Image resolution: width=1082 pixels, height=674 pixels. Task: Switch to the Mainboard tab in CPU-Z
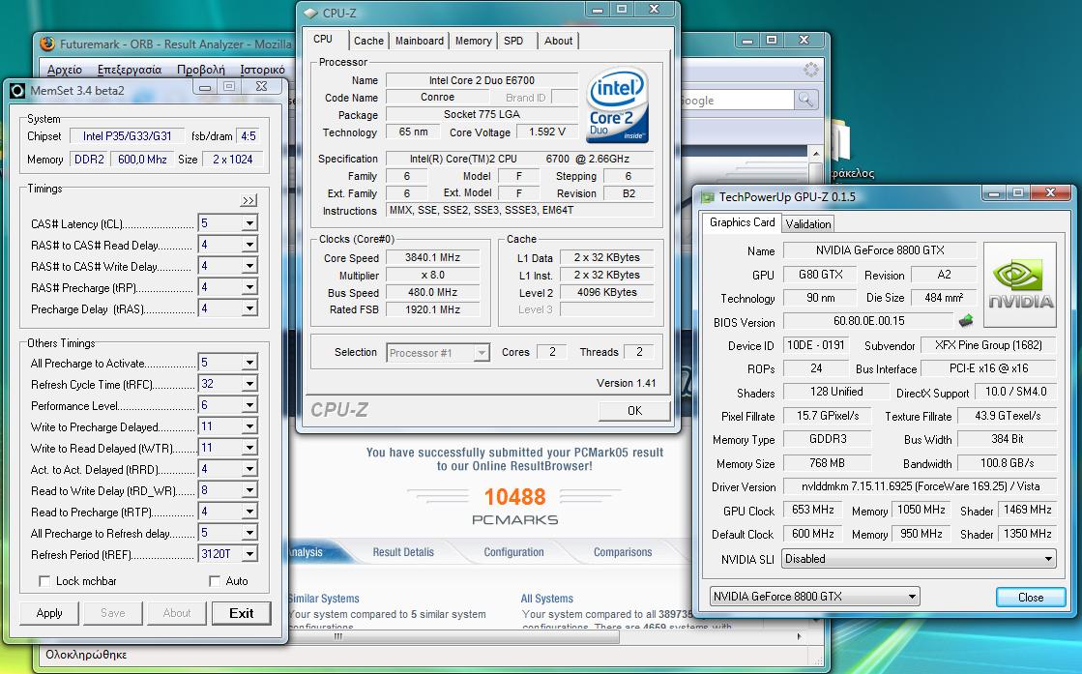click(419, 41)
